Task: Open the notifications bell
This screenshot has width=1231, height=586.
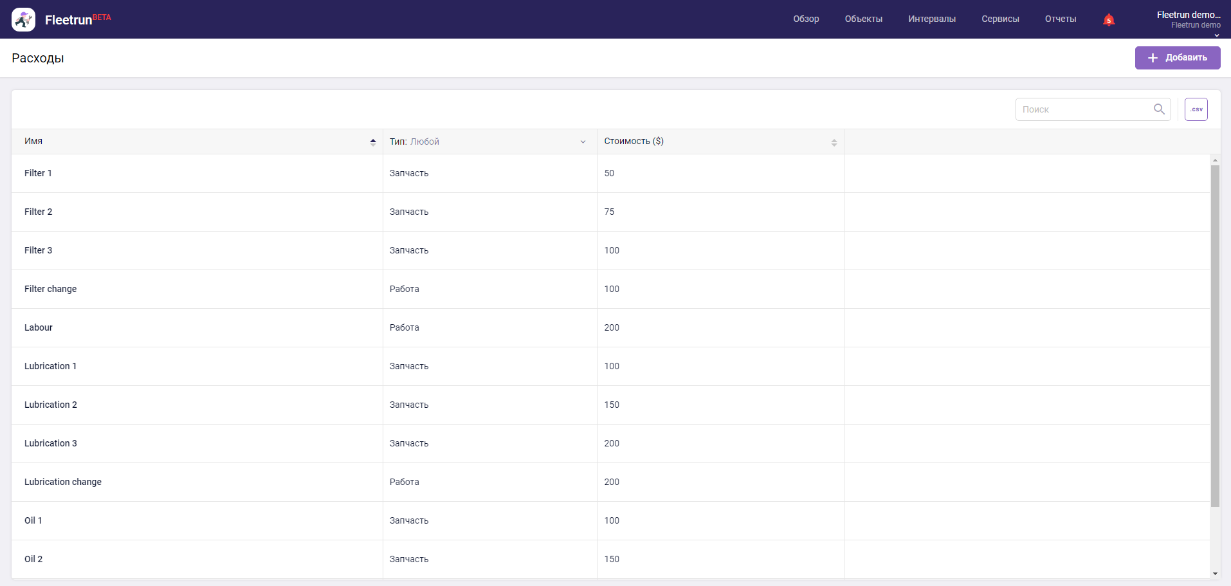Action: [x=1108, y=20]
